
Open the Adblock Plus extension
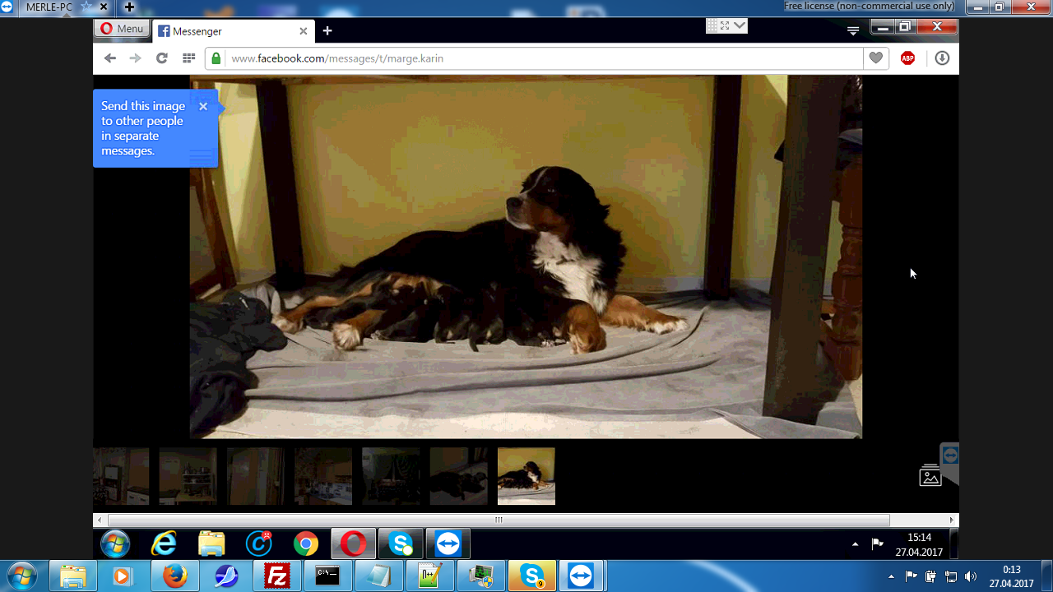click(x=907, y=58)
